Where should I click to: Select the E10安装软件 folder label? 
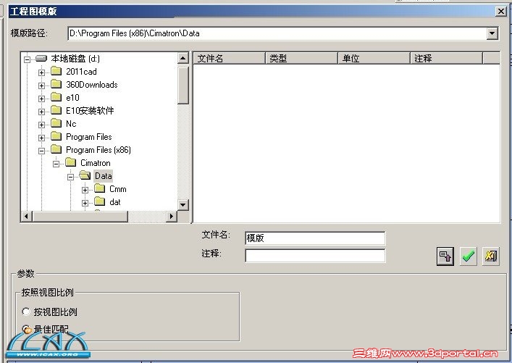(x=90, y=110)
